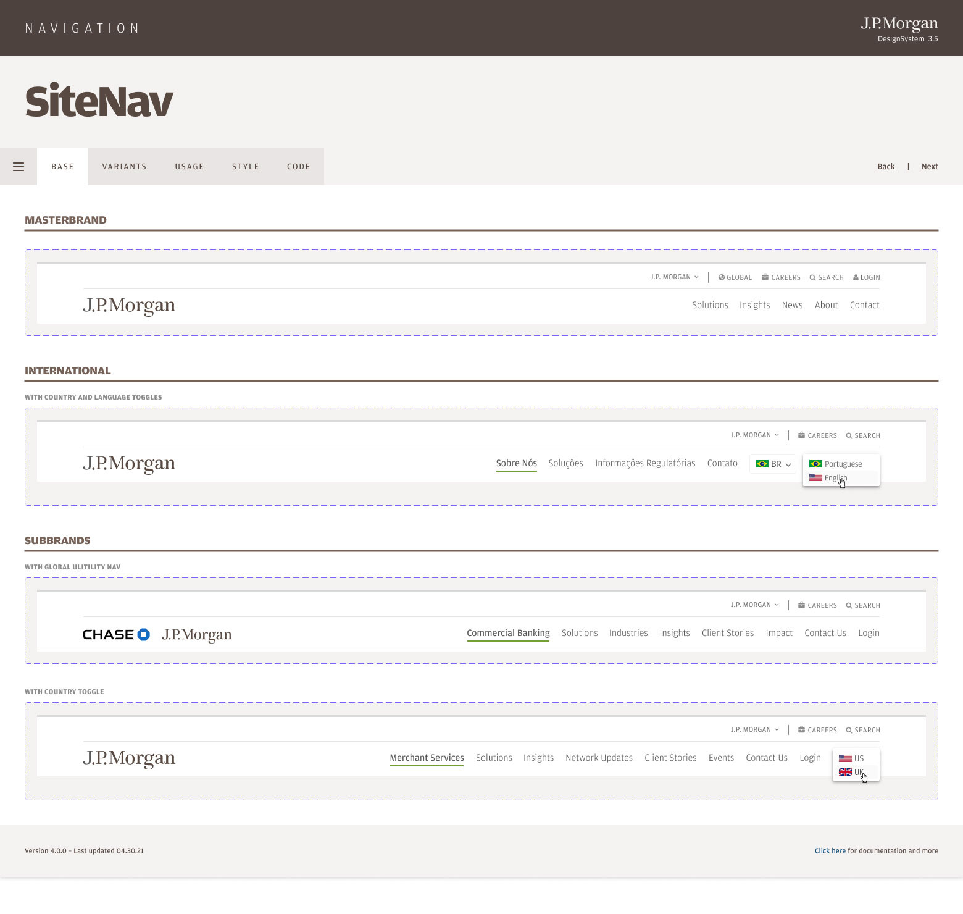
Task: Click CAREERS briefcase in International nav
Action: 817,435
